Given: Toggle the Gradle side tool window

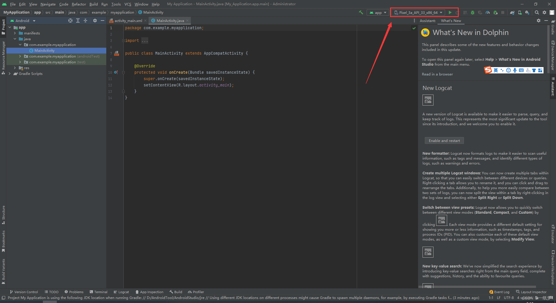Looking at the screenshot, I should (553, 27).
